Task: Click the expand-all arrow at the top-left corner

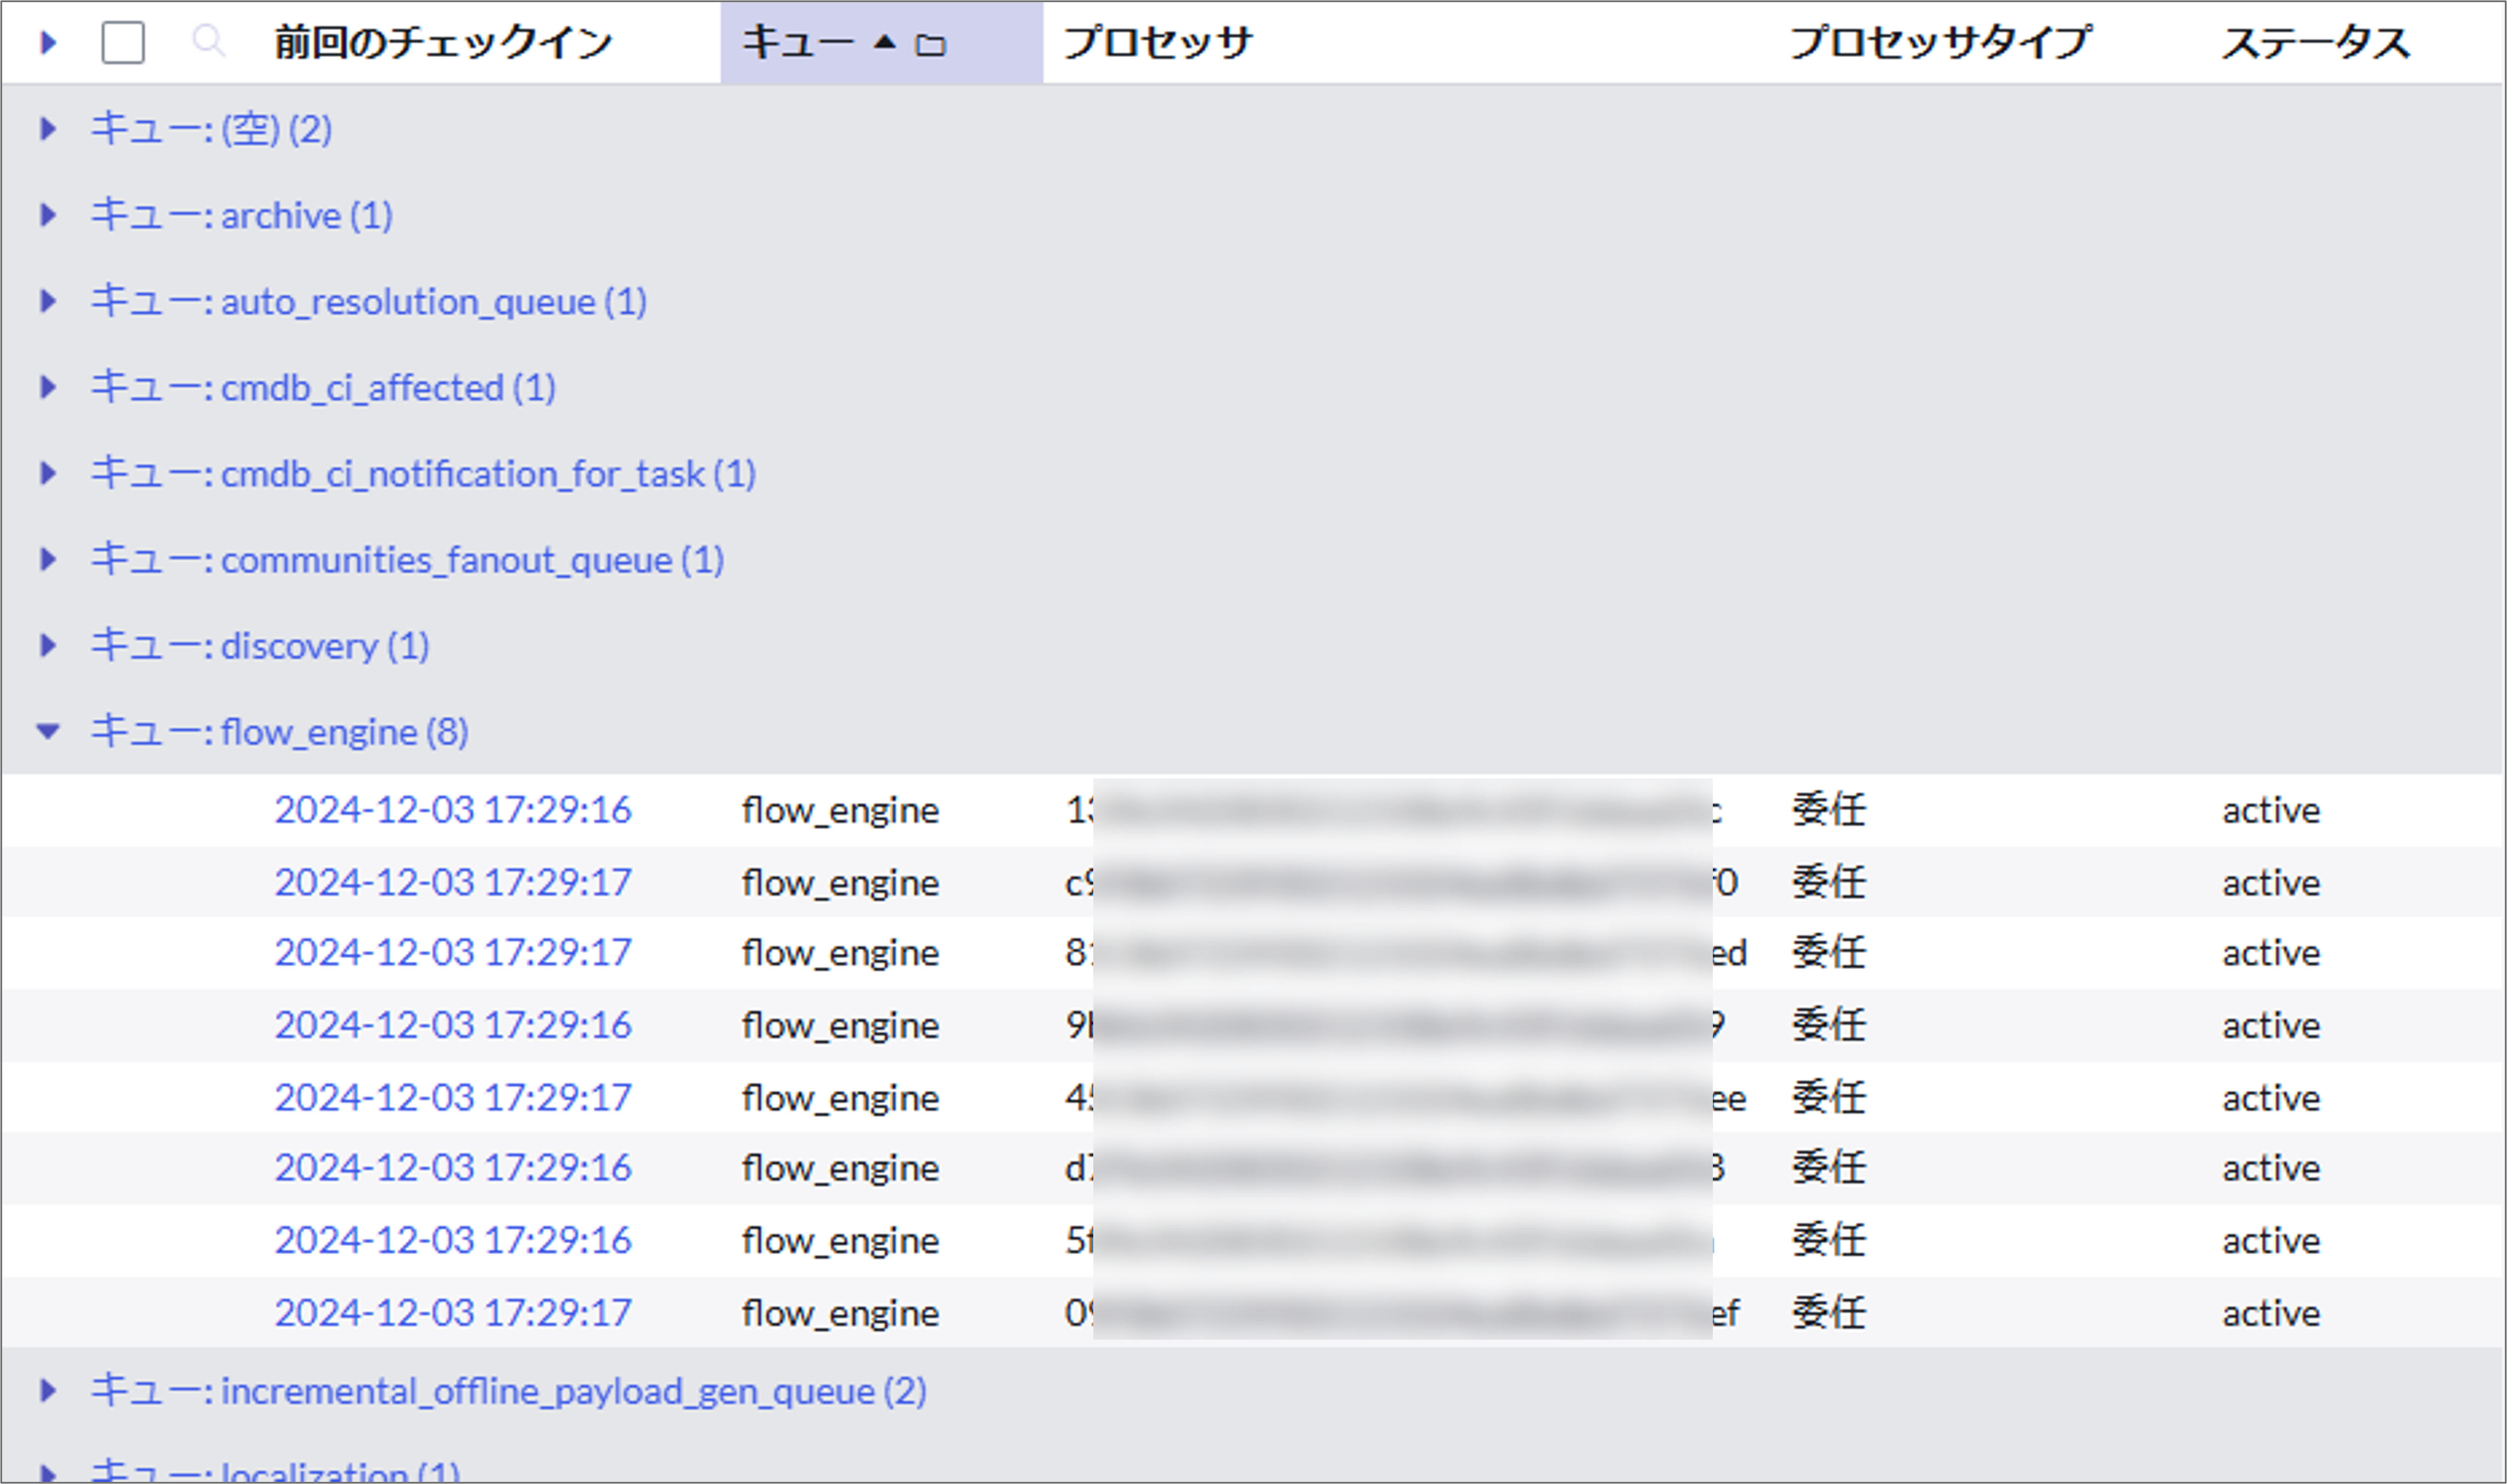Action: tap(47, 42)
